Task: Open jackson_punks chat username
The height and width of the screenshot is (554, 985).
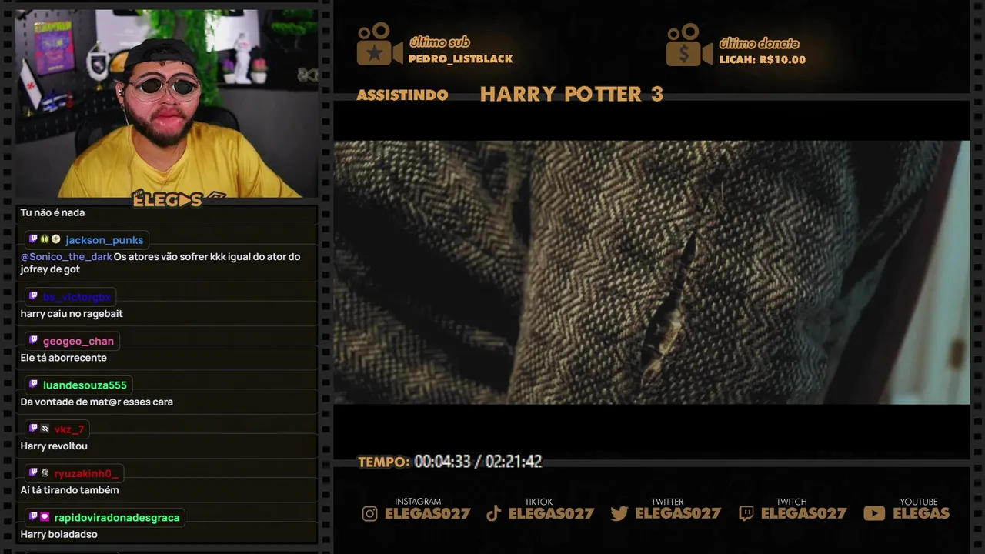Action: (104, 240)
